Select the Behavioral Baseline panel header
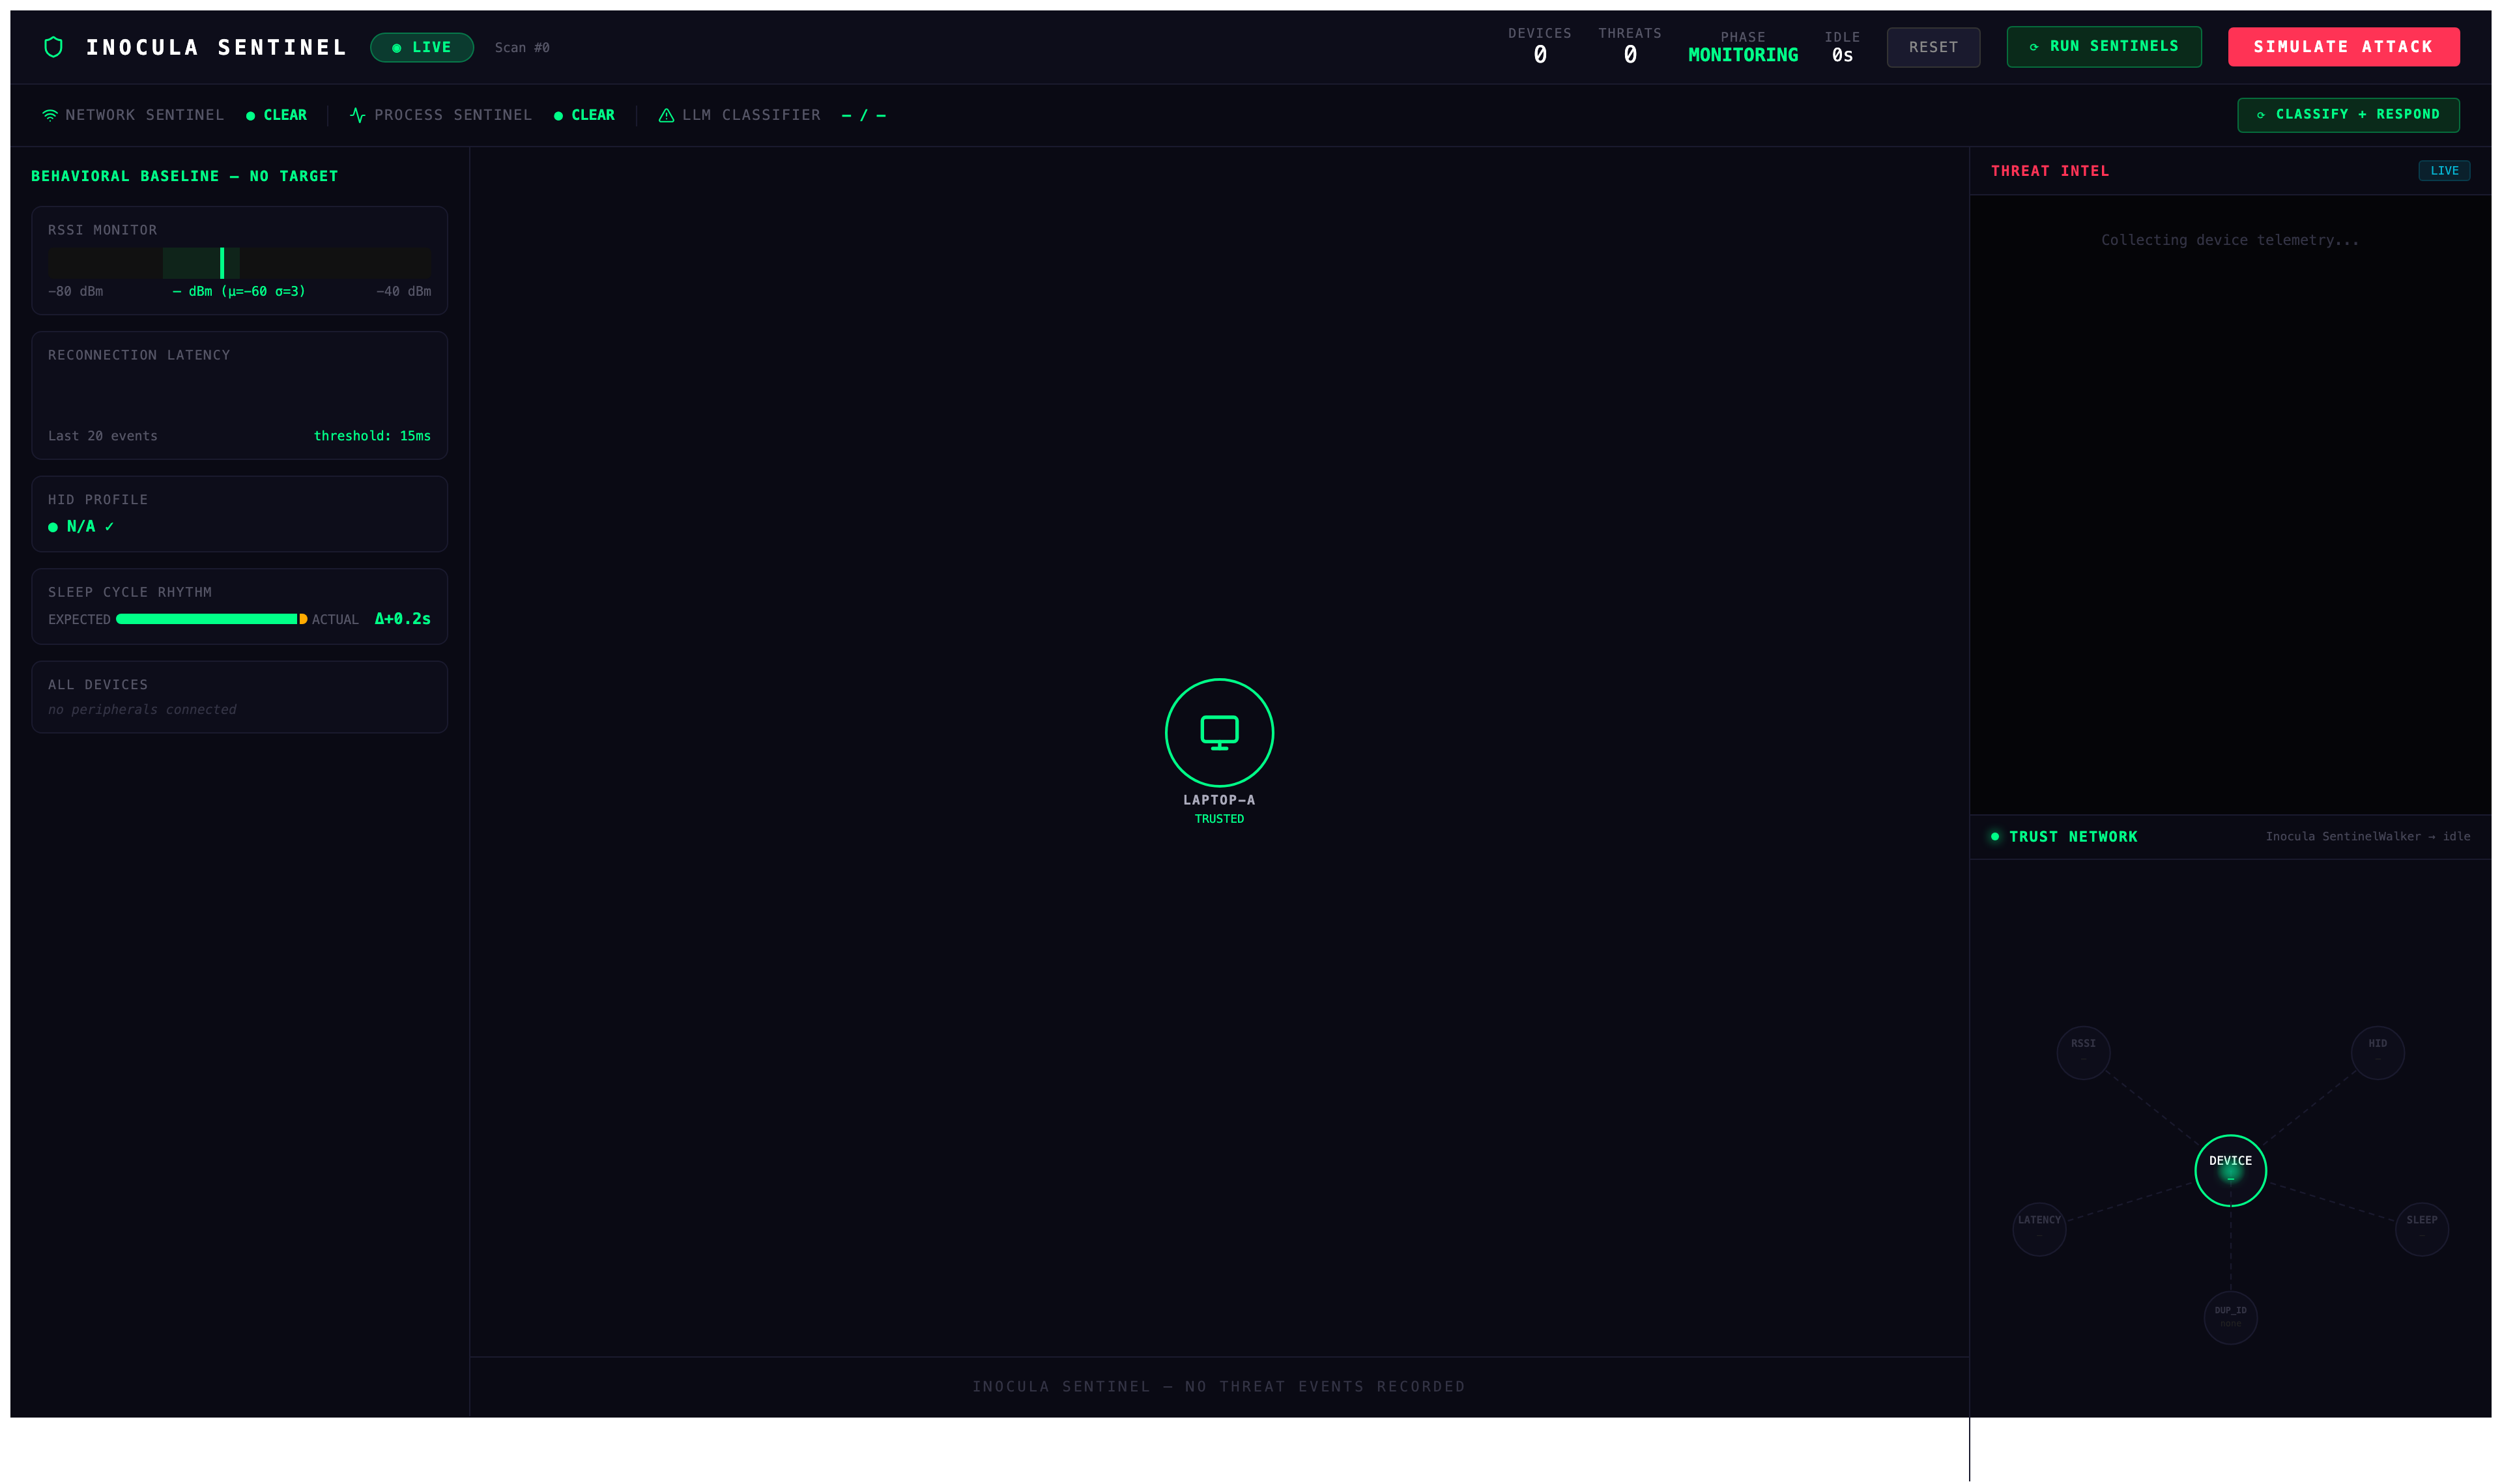 184,175
